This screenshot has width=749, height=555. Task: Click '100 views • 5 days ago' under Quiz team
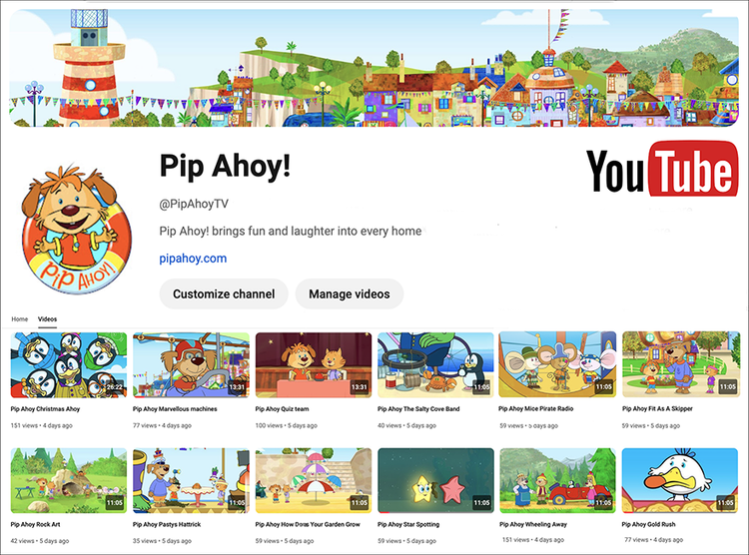287,425
